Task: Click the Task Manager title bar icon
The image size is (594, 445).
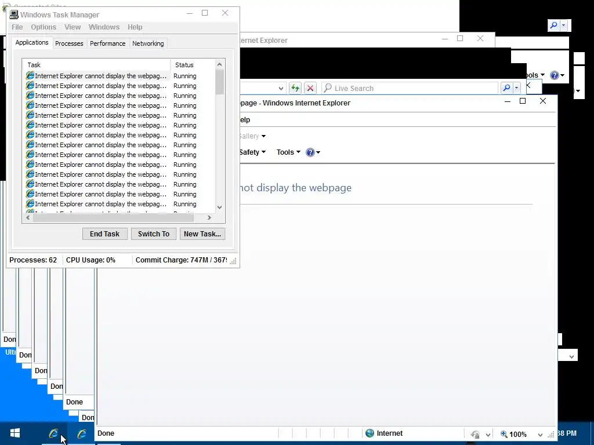Action: (x=14, y=14)
